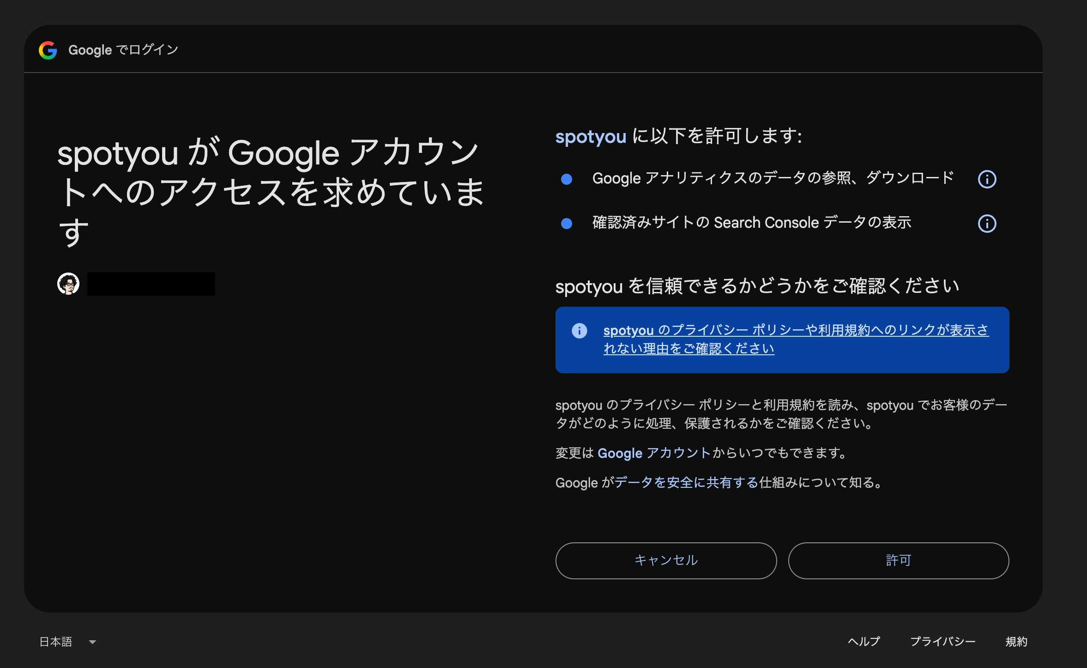The width and height of the screenshot is (1087, 668).
Task: Open the 規約 footer link
Action: click(x=1016, y=642)
